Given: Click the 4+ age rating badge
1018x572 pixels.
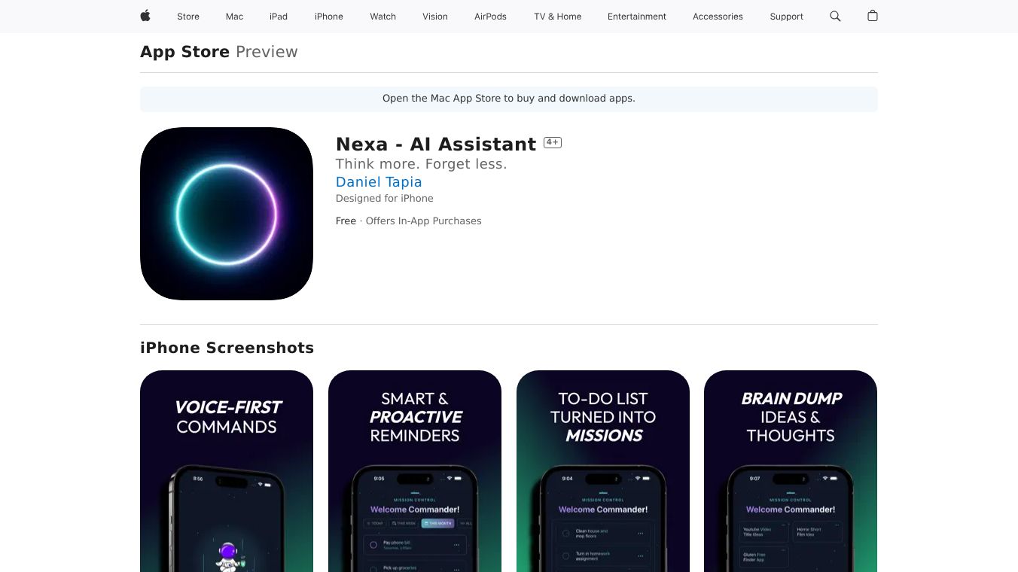Looking at the screenshot, I should coord(553,142).
